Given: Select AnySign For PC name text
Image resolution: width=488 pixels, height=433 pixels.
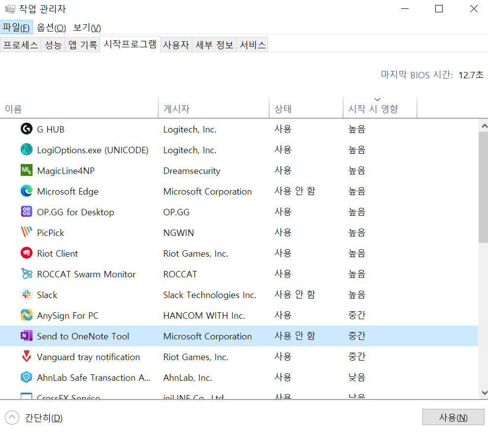Looking at the screenshot, I should pos(68,316).
